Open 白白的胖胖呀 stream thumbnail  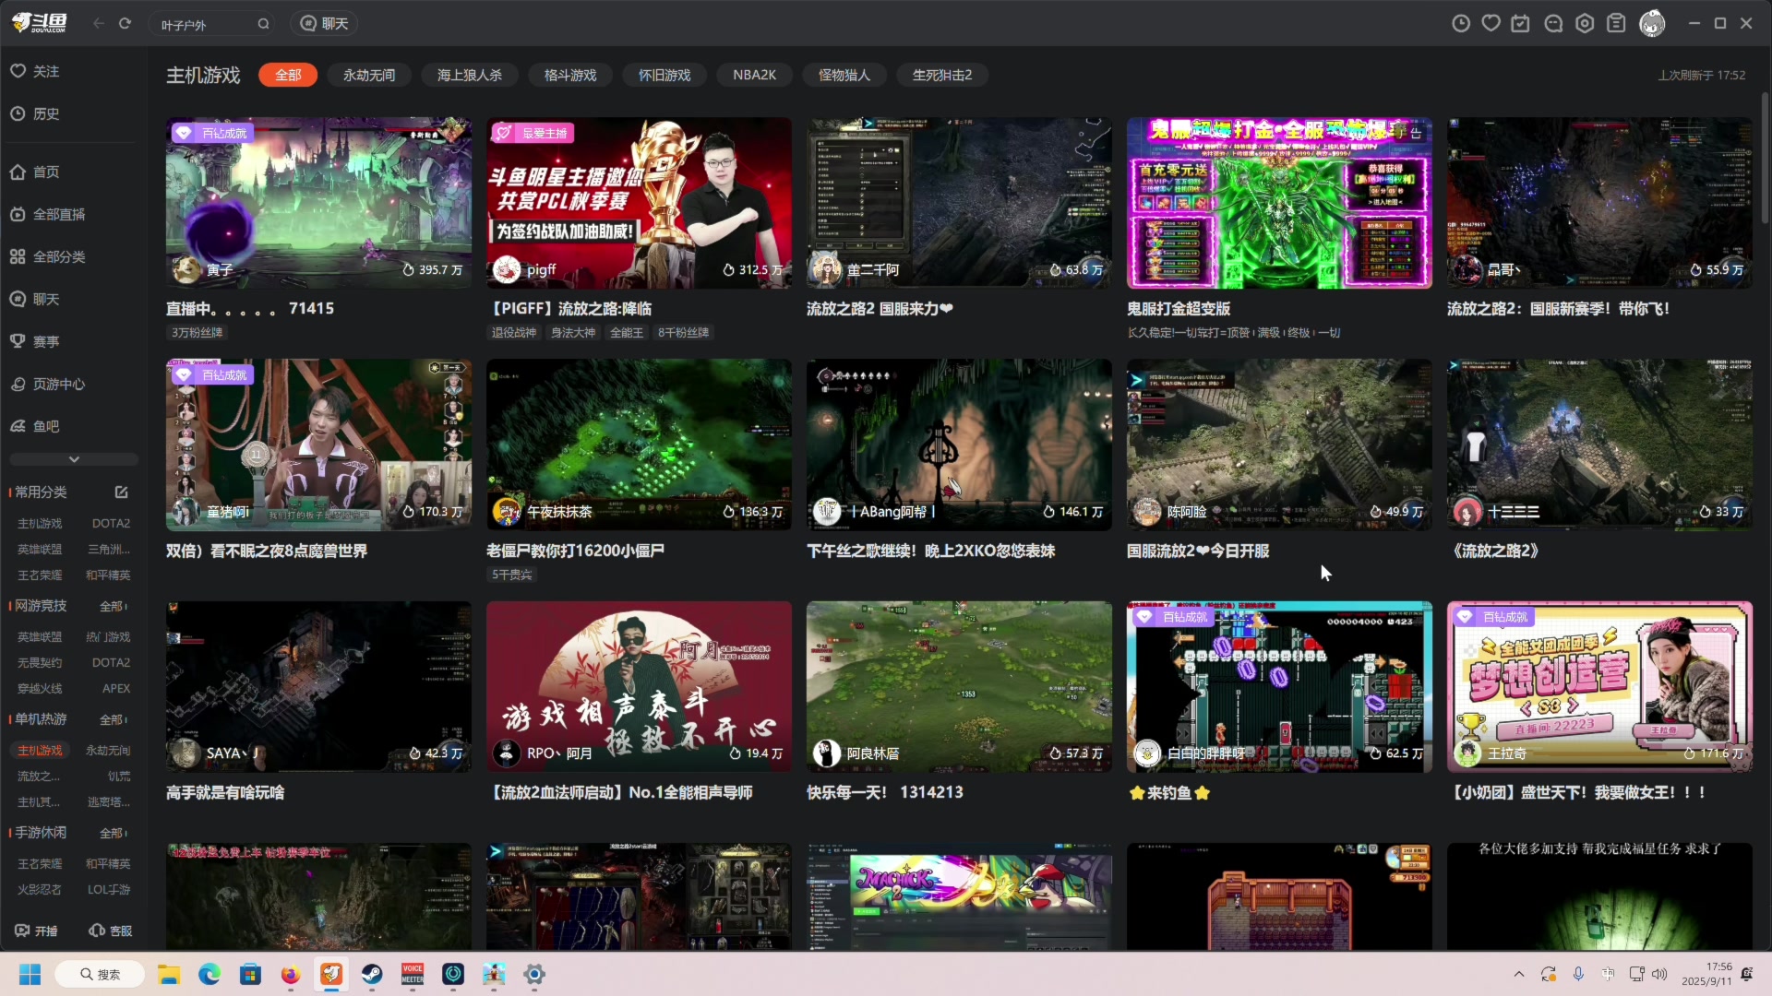pos(1279,686)
